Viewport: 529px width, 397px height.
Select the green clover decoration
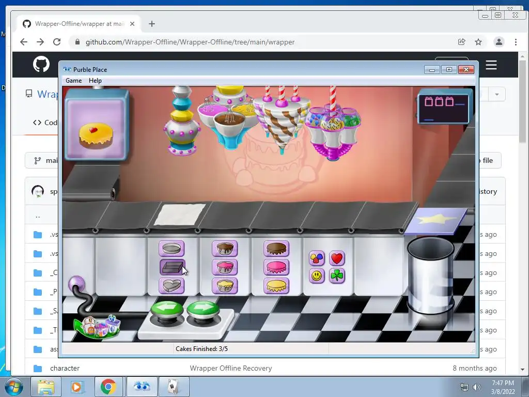(337, 276)
